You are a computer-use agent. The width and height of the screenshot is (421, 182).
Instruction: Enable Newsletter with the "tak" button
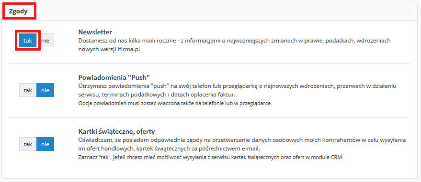[28, 41]
